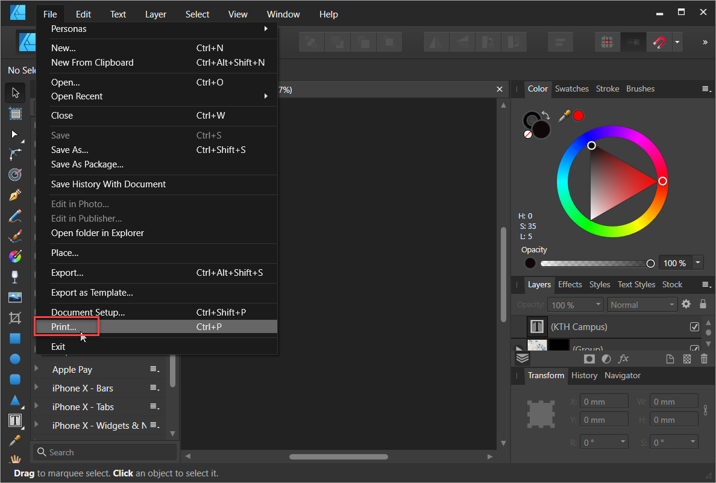Toggle visibility checkbox of Group layer
Image resolution: width=716 pixels, height=483 pixels.
point(694,348)
